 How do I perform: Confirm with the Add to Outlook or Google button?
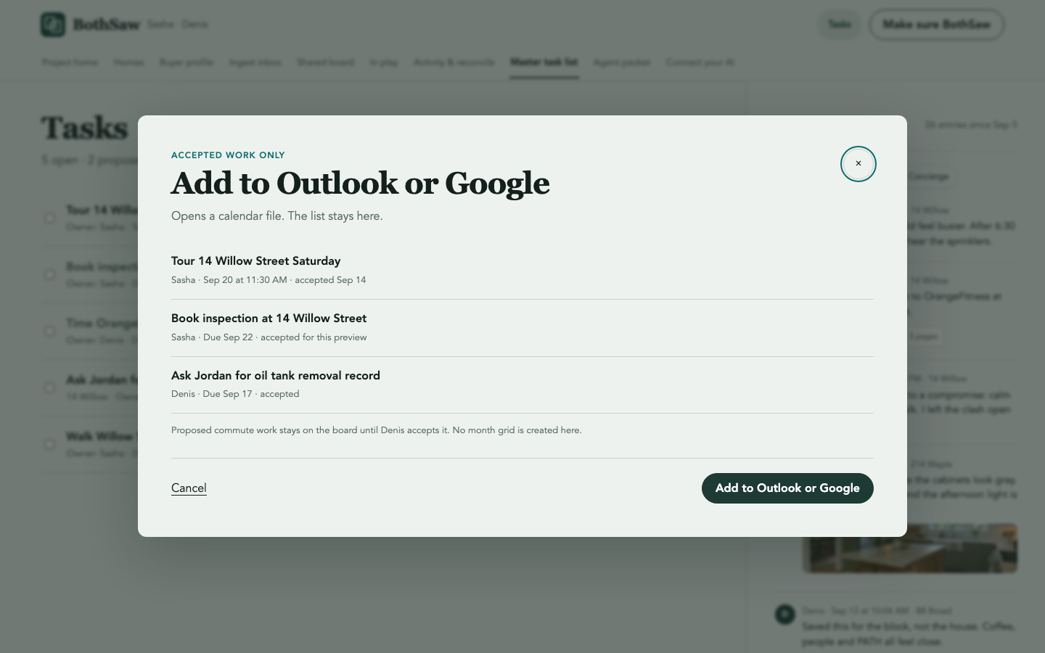coord(787,488)
